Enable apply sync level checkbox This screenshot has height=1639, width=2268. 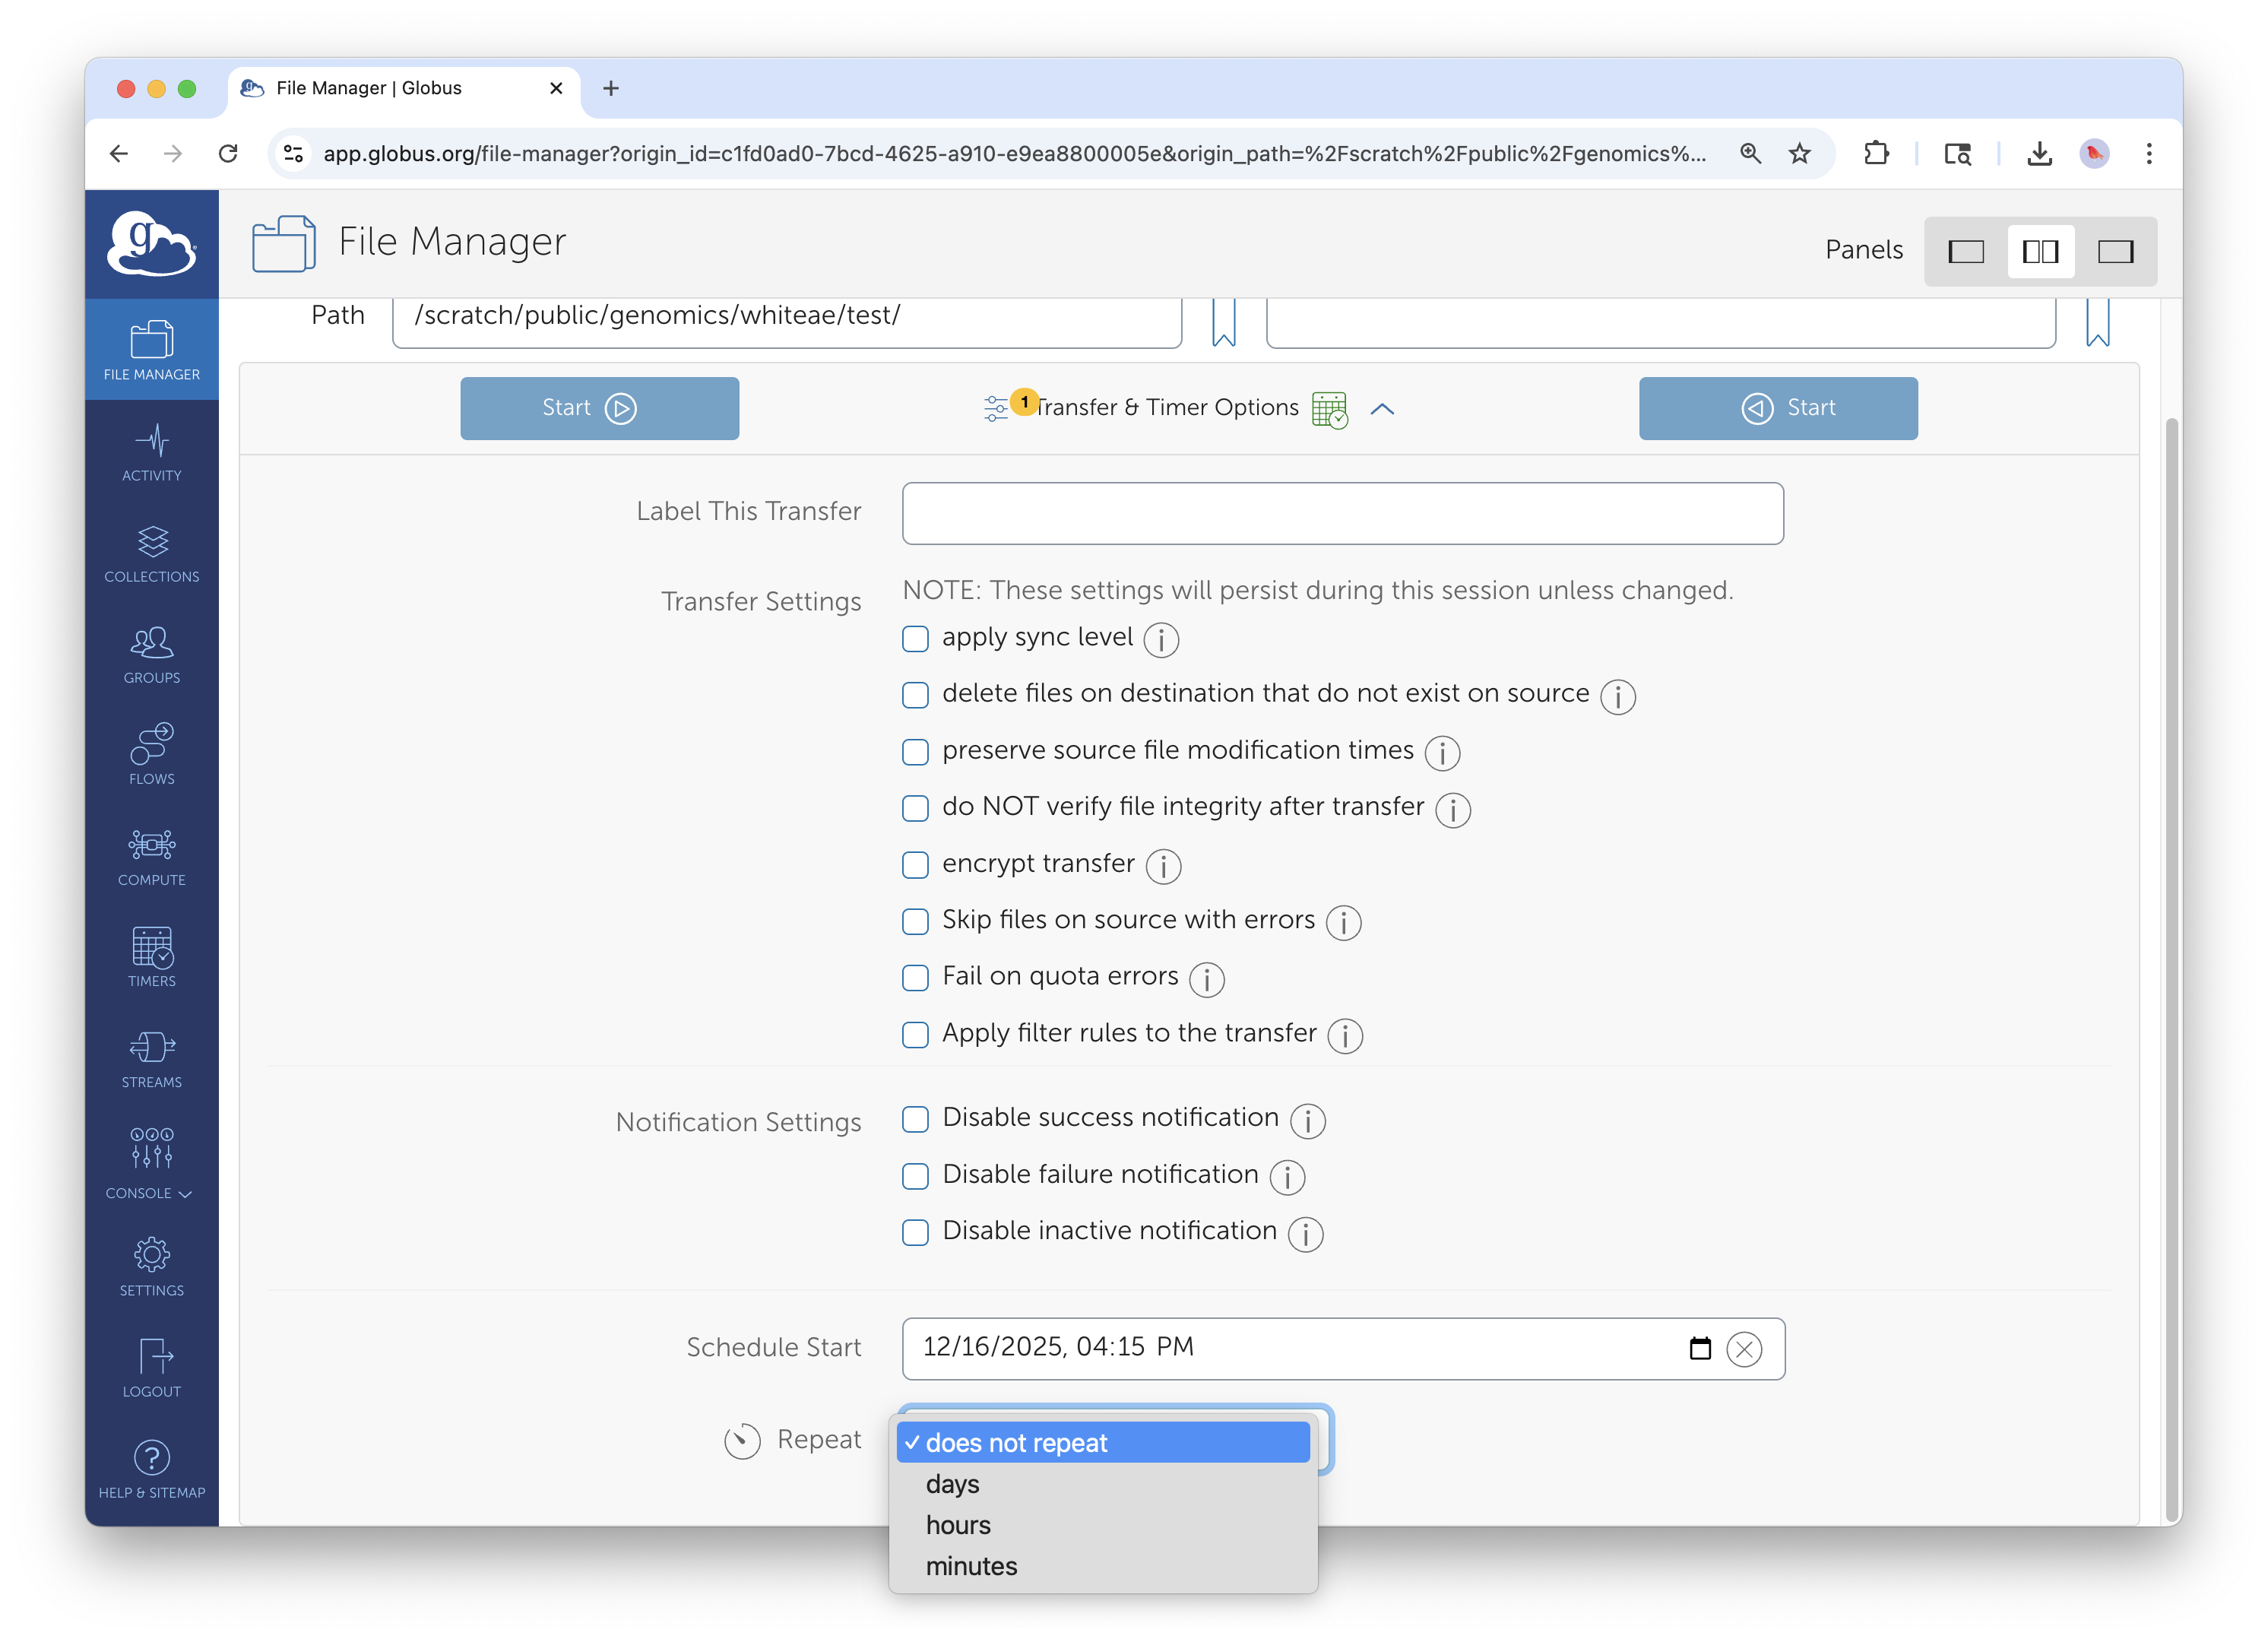coord(915,639)
